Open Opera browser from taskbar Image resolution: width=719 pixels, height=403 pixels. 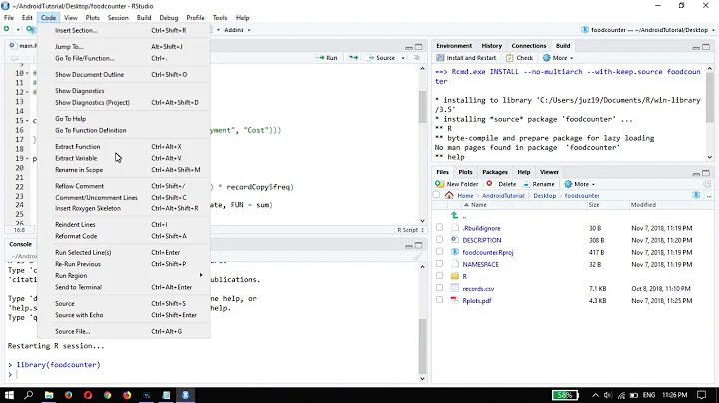pyautogui.click(x=88, y=395)
